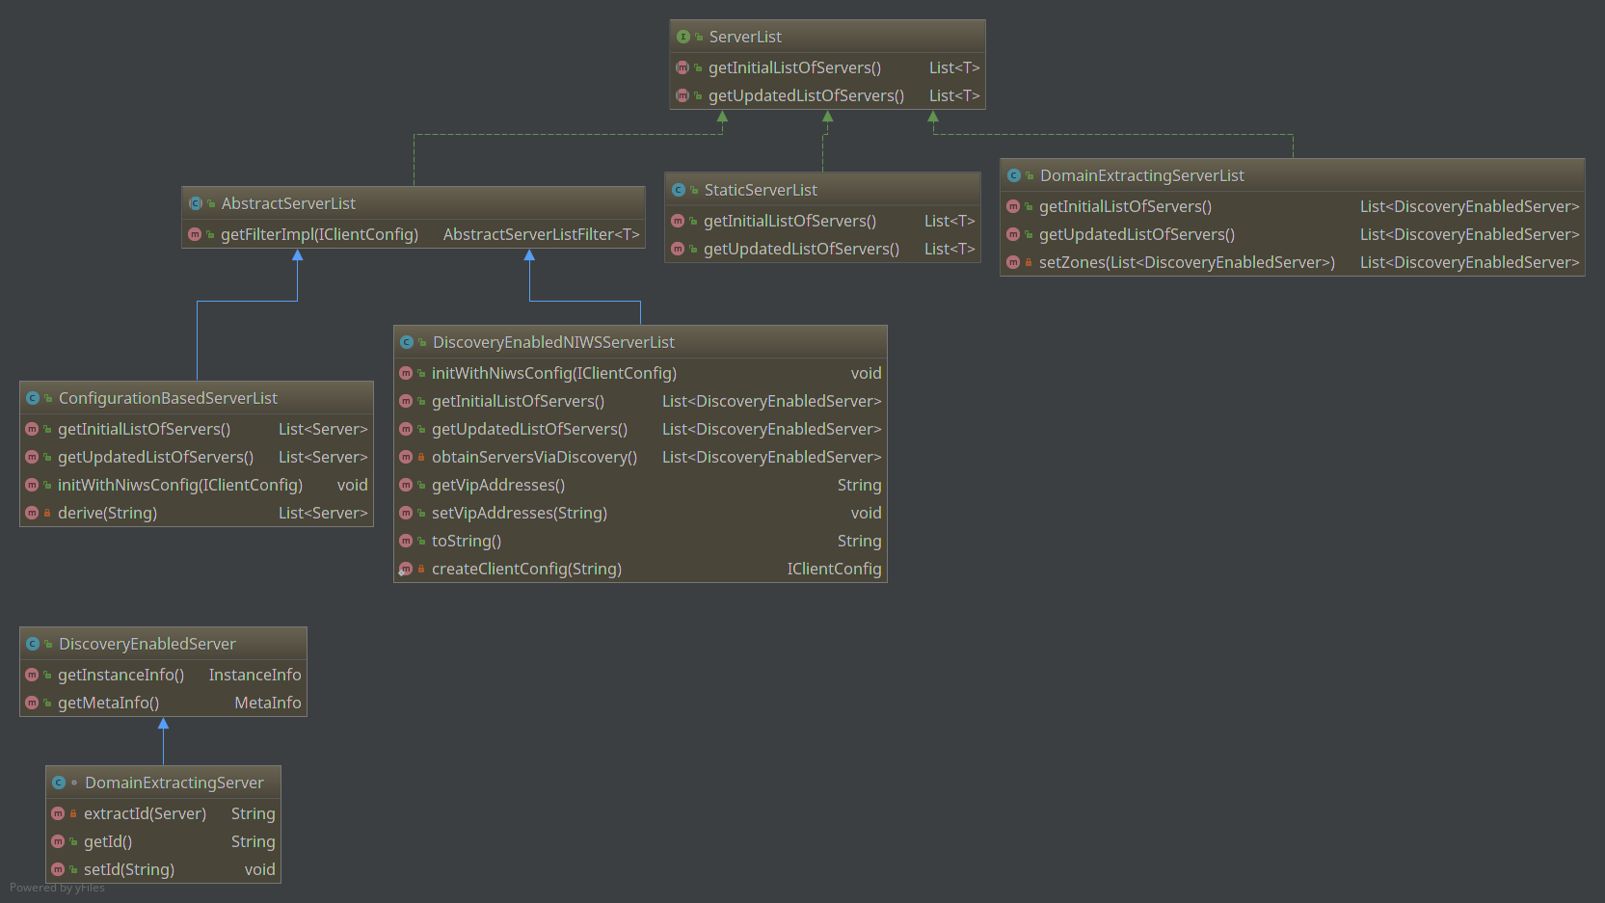Click method icon of StaticServerList getInitialListOfServers()
The width and height of the screenshot is (1605, 903).
678,221
